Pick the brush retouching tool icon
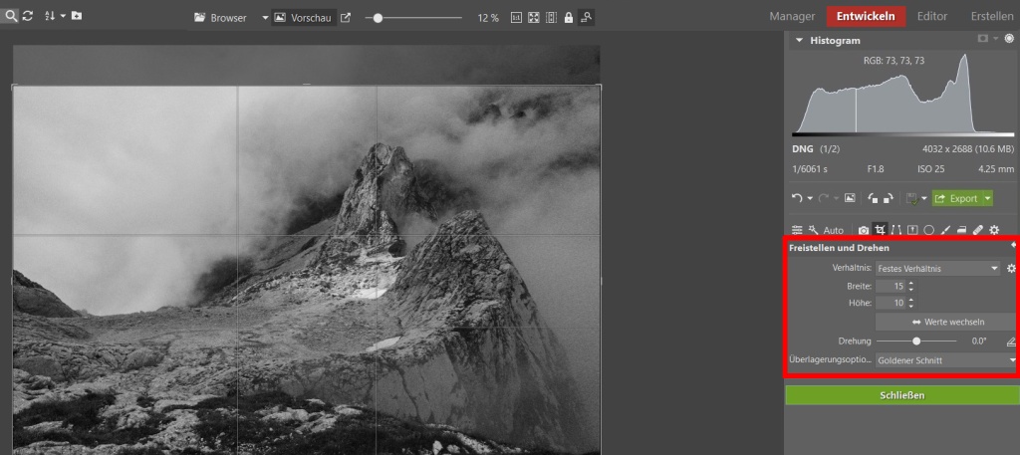The height and width of the screenshot is (455, 1020). (x=944, y=230)
